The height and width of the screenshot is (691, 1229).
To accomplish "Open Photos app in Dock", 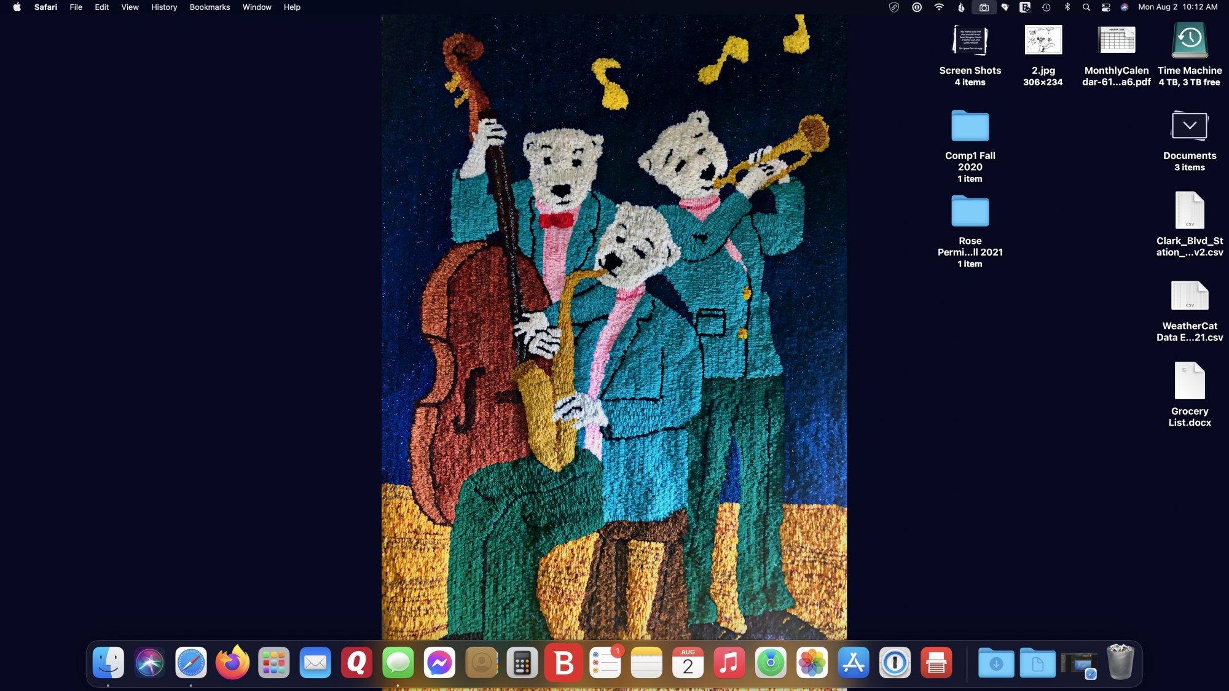I will (x=812, y=663).
